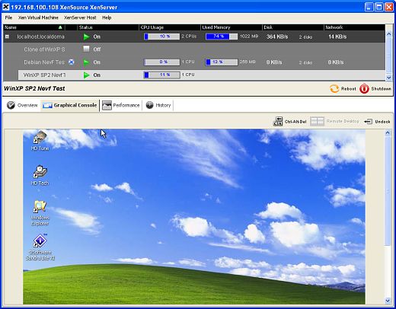Screen dimensions: 396x309
Task: Sort by the Name column header
Action: 34,27
